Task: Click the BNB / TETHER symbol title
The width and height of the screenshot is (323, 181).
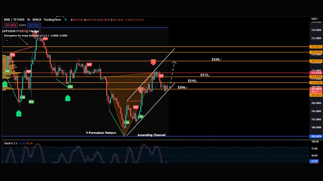Action: pos(14,20)
